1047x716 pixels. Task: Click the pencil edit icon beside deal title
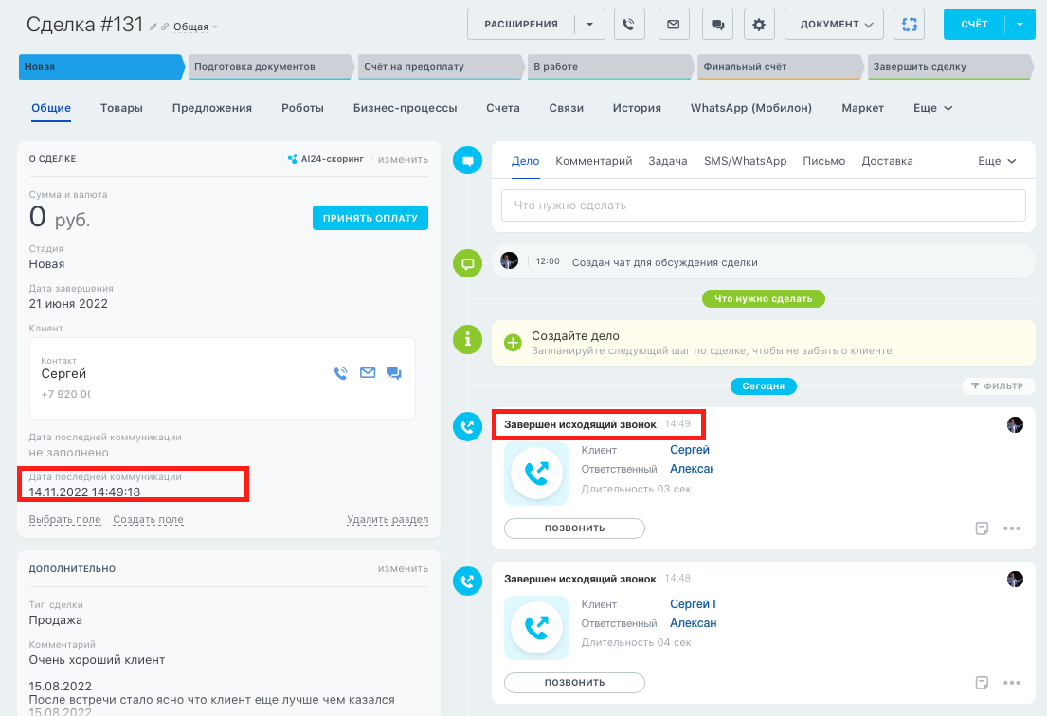tap(153, 27)
